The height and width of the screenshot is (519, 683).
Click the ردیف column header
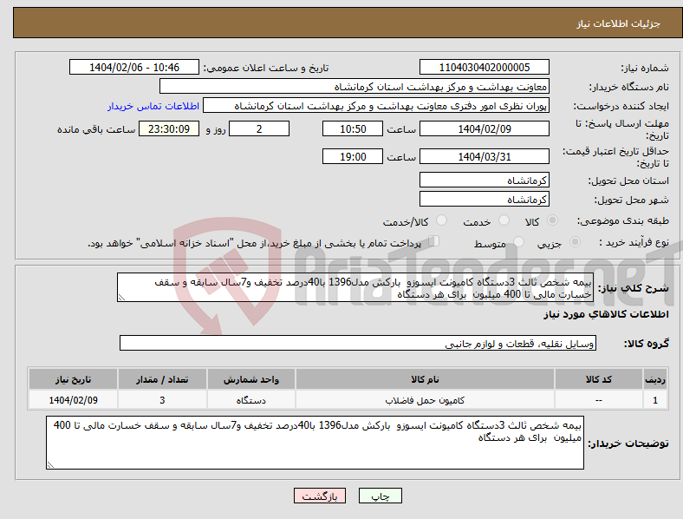pyautogui.click(x=655, y=379)
